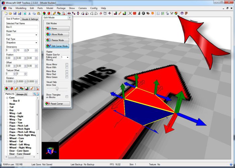235x168 pixels.
Task: Open the Package menu
Action: [x=61, y=8]
